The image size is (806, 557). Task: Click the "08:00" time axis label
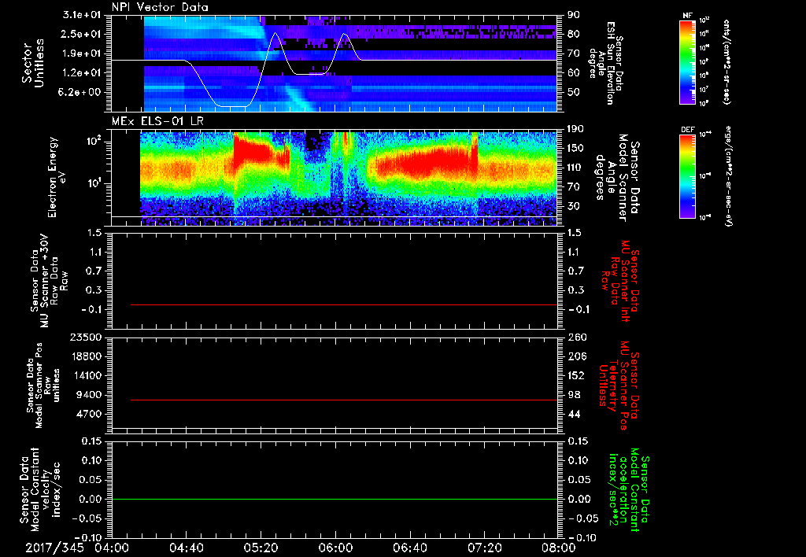[x=559, y=548]
